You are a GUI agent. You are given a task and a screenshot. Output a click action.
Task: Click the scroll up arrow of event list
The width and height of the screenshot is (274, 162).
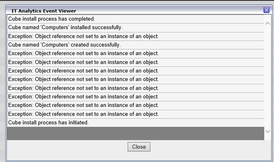(x=267, y=23)
